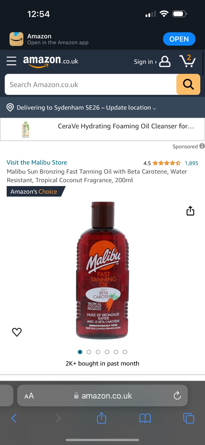Select the last product image dot
205x445 pixels.
point(125,352)
